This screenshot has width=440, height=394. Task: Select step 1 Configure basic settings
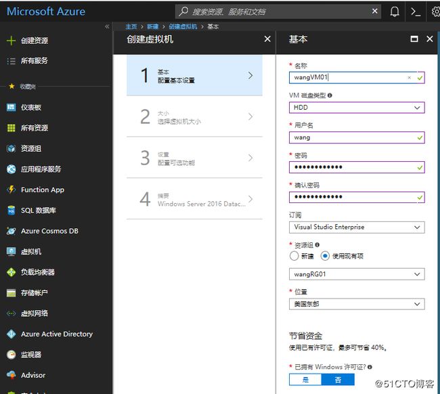[194, 75]
